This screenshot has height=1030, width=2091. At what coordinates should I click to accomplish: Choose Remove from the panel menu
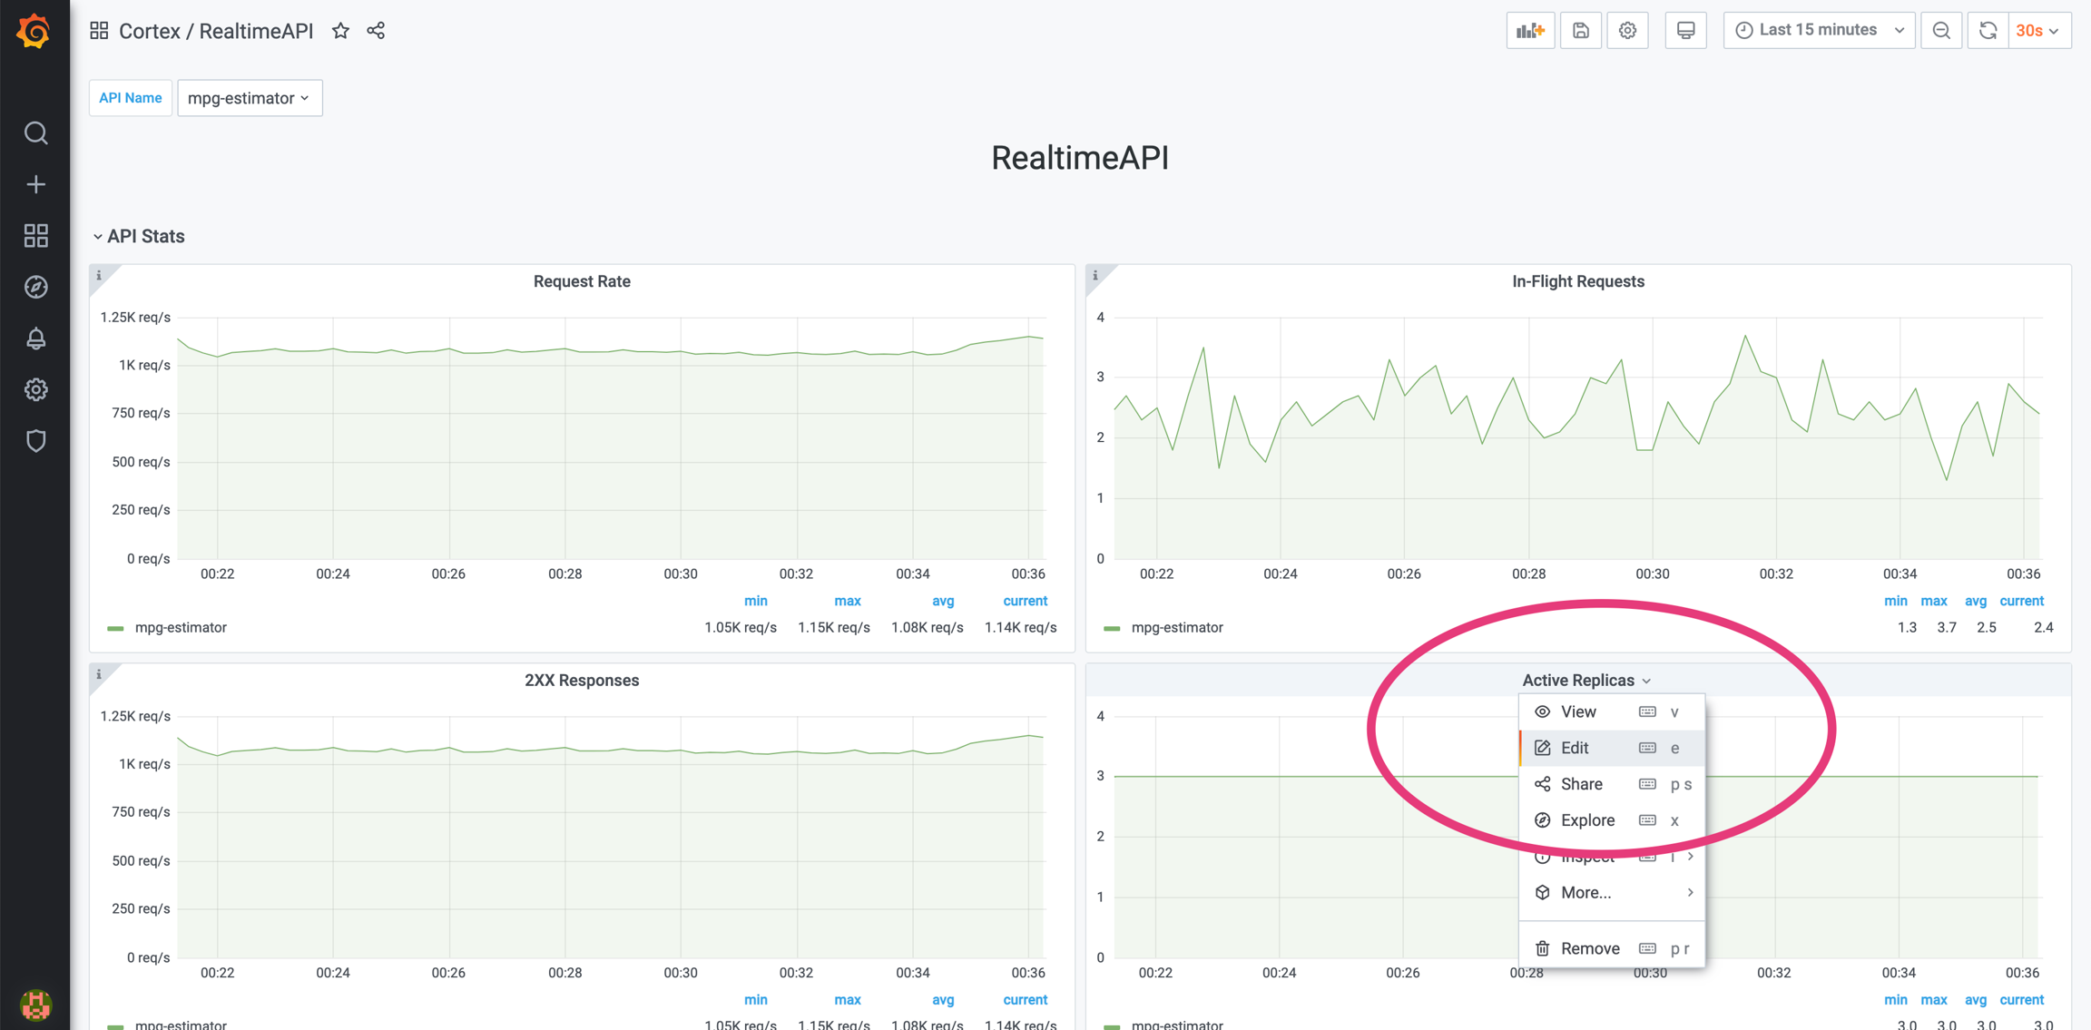pyautogui.click(x=1589, y=948)
